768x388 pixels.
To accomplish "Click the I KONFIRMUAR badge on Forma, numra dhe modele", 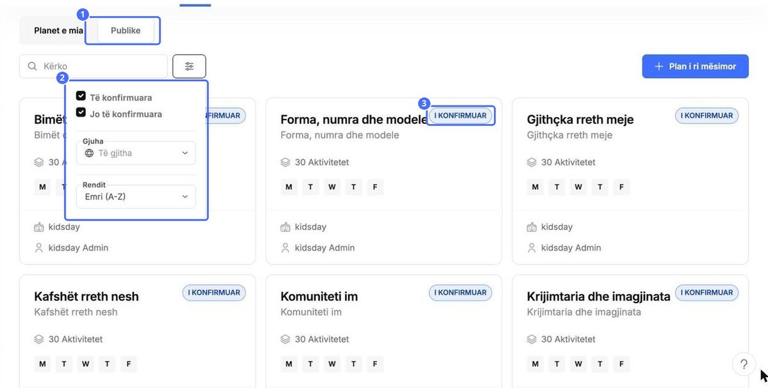I will pyautogui.click(x=461, y=116).
